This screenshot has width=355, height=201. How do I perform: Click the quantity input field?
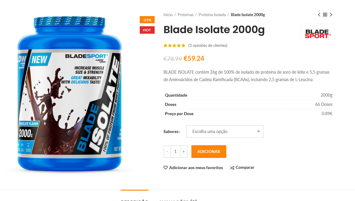pyautogui.click(x=176, y=151)
